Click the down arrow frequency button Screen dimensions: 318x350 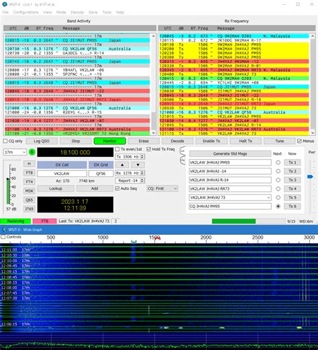click(x=138, y=165)
